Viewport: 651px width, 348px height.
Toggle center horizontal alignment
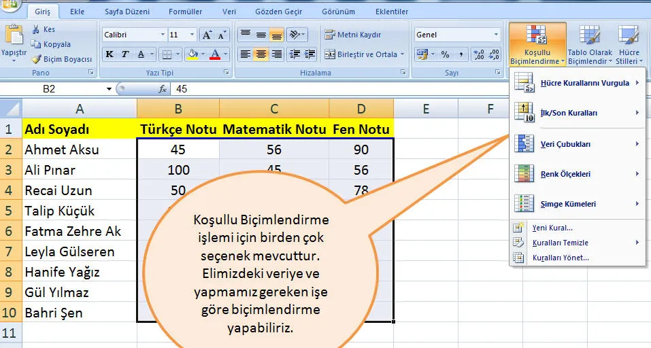coord(261,54)
